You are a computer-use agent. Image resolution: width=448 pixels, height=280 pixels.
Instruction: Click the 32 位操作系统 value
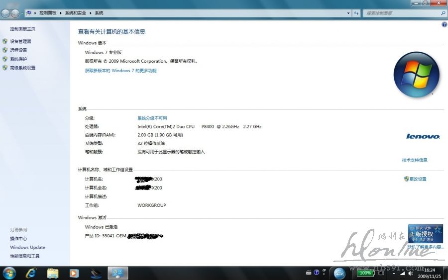pyautogui.click(x=151, y=143)
